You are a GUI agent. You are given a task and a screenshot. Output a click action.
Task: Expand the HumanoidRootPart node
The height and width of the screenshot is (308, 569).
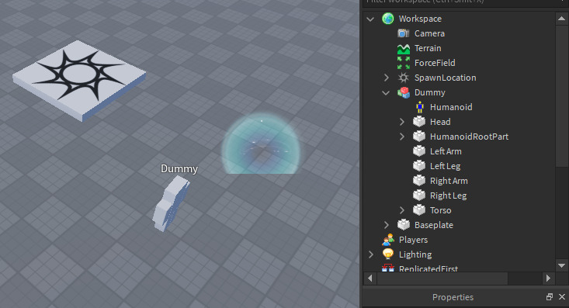[401, 137]
